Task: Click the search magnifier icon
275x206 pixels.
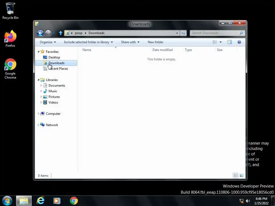Action: (x=241, y=33)
